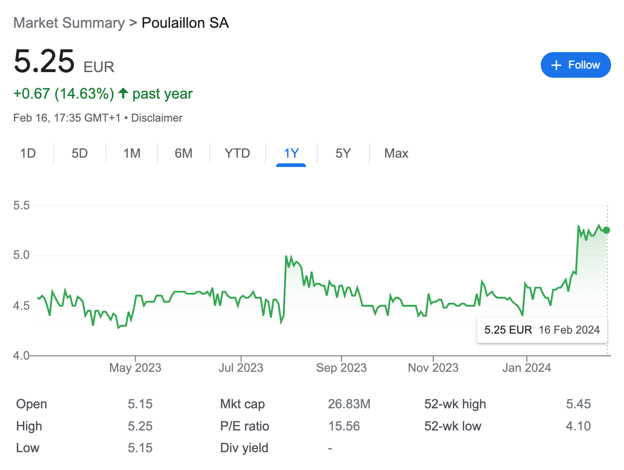
Task: Click the Low value 5.15
Action: (x=140, y=448)
